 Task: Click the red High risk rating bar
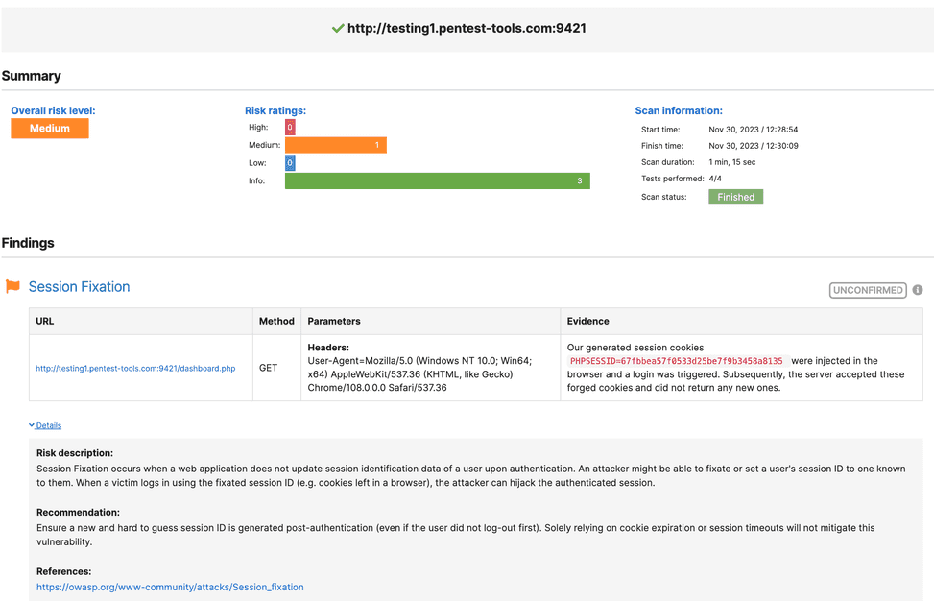pos(290,128)
